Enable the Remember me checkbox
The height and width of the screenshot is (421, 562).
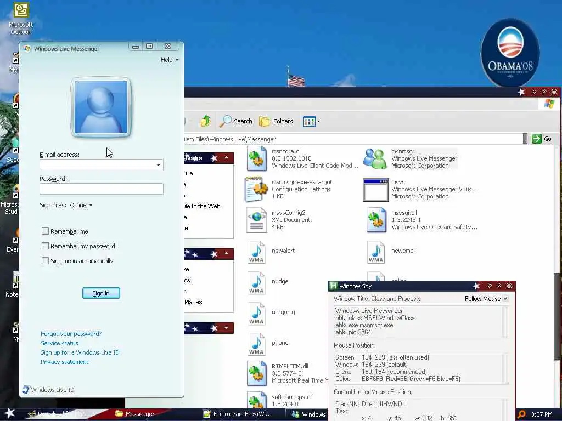45,231
